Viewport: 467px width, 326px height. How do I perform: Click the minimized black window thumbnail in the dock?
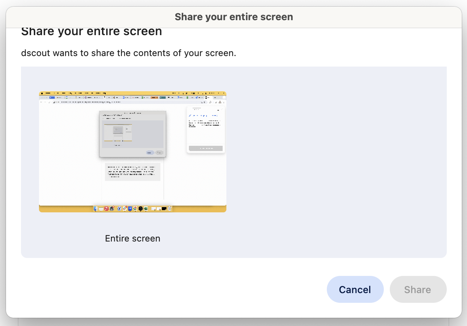(164, 209)
